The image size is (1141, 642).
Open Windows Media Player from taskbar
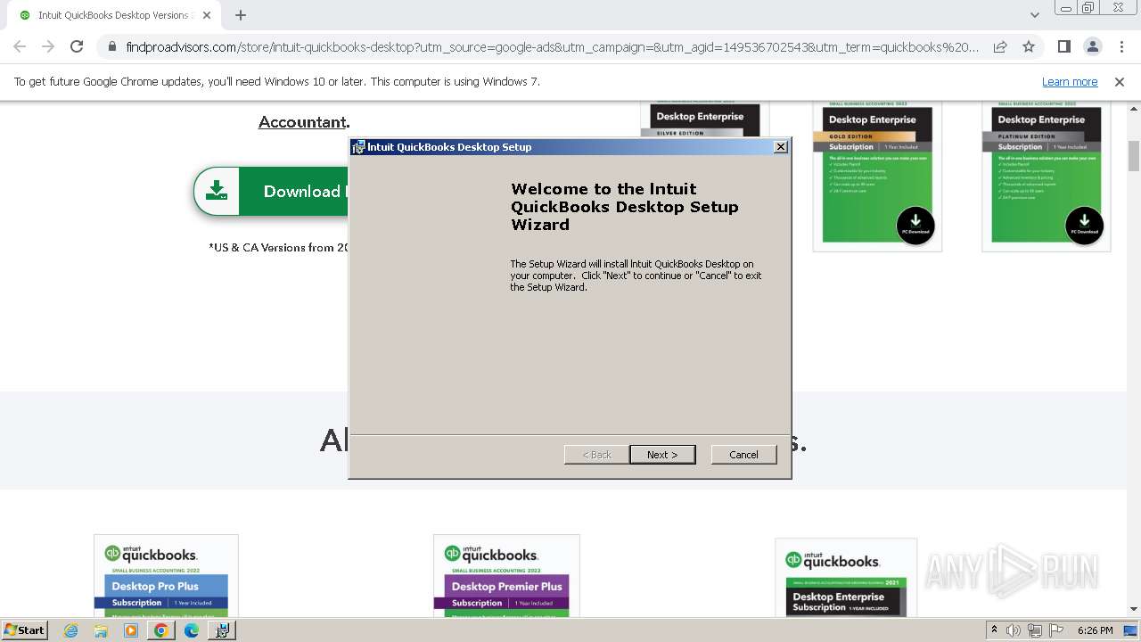[131, 630]
